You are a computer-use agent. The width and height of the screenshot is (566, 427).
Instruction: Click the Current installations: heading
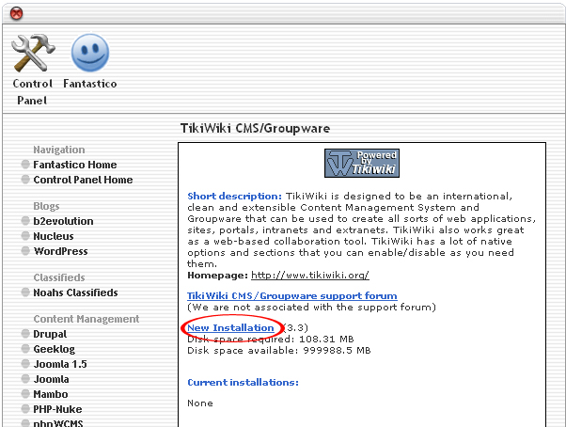pyautogui.click(x=243, y=382)
